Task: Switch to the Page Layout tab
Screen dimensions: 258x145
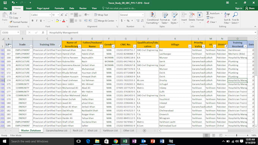Action: 43,8
